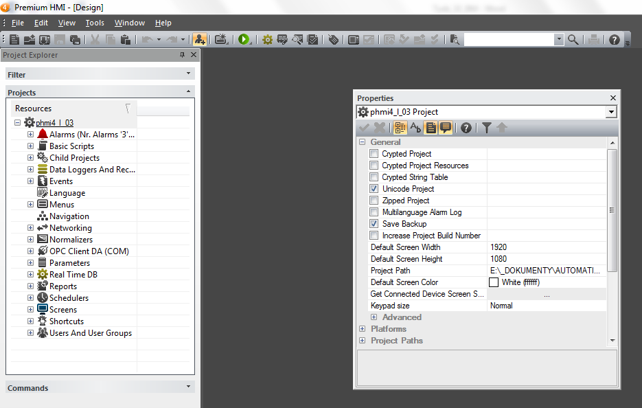Toggle the description page icon in Properties toolbar

point(431,128)
